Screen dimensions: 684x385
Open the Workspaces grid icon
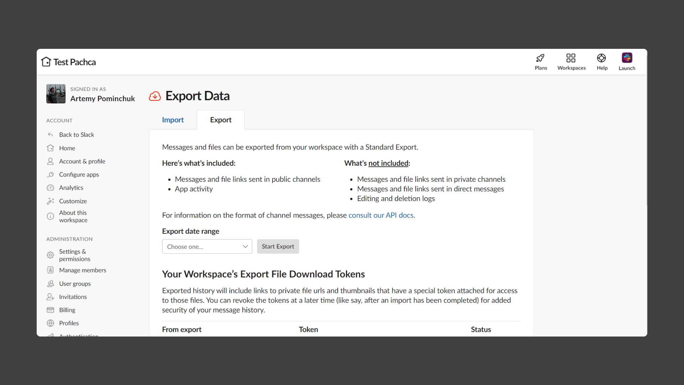(x=571, y=58)
